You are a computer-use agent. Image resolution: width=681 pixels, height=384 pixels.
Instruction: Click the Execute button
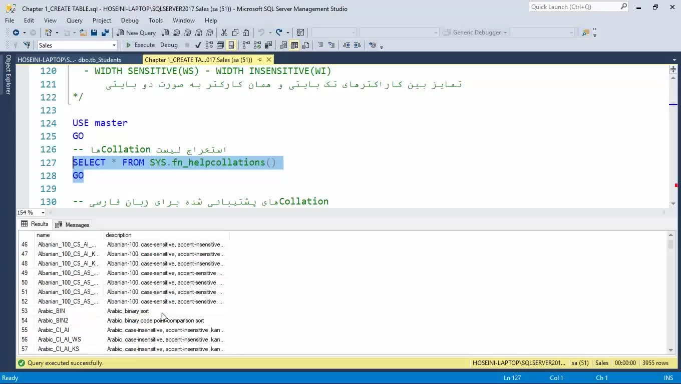click(140, 45)
